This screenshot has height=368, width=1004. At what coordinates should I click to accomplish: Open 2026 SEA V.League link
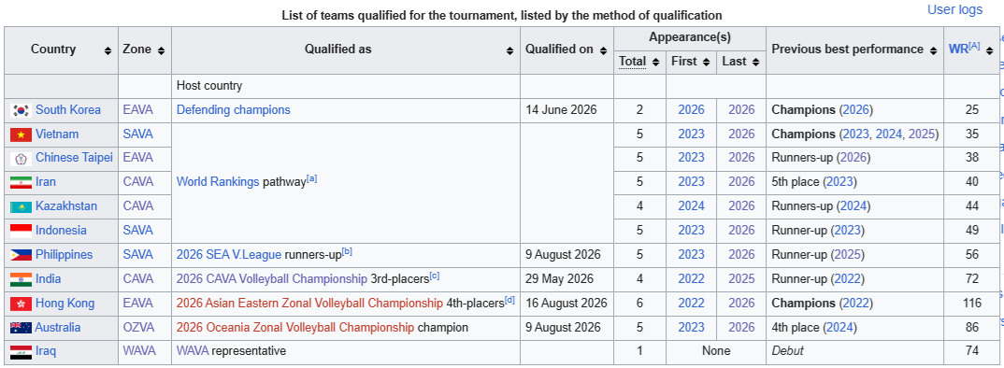(229, 255)
